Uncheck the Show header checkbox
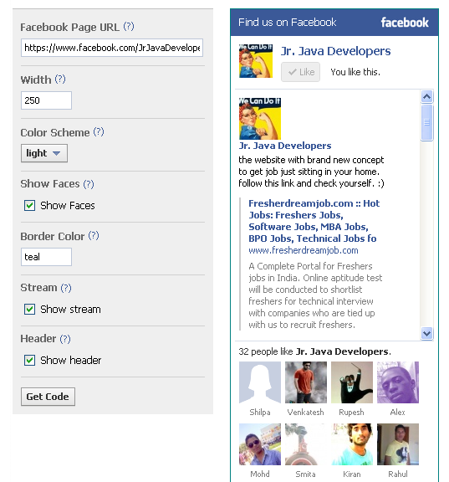This screenshot has height=482, width=449. pyautogui.click(x=29, y=361)
